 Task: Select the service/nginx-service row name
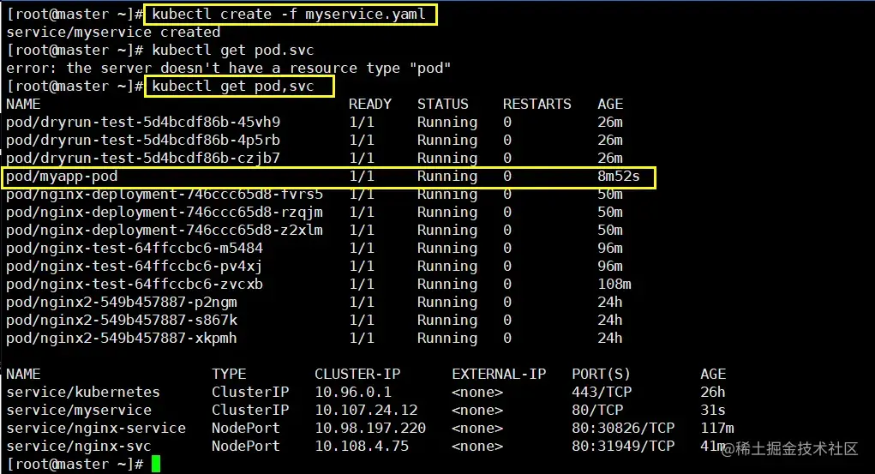(96, 429)
